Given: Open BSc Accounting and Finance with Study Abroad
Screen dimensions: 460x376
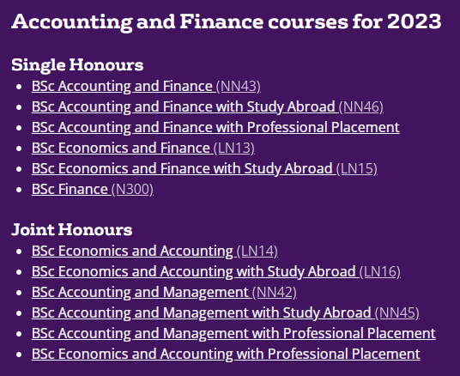Looking at the screenshot, I should [208, 106].
